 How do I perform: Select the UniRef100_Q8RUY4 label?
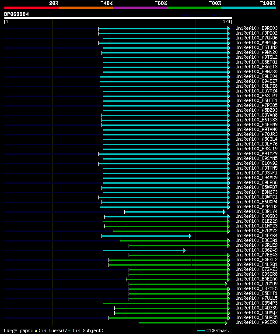coord(256,212)
